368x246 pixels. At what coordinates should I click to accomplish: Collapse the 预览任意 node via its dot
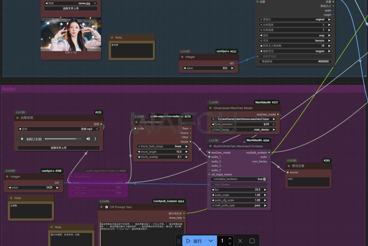289,166
